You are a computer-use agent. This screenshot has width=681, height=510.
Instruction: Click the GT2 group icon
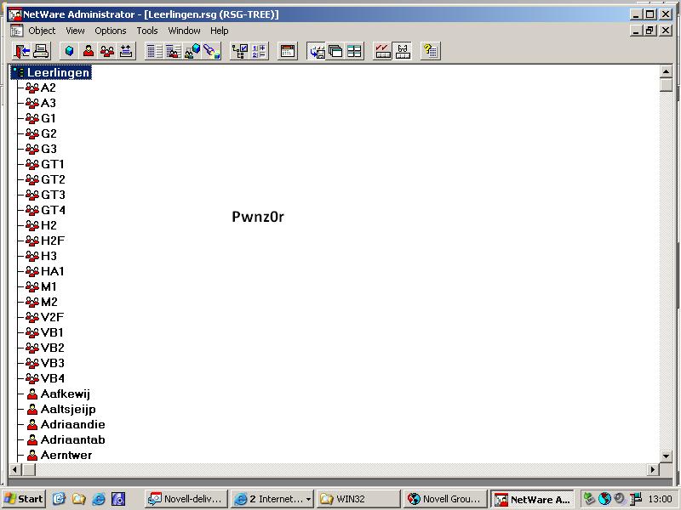32,179
